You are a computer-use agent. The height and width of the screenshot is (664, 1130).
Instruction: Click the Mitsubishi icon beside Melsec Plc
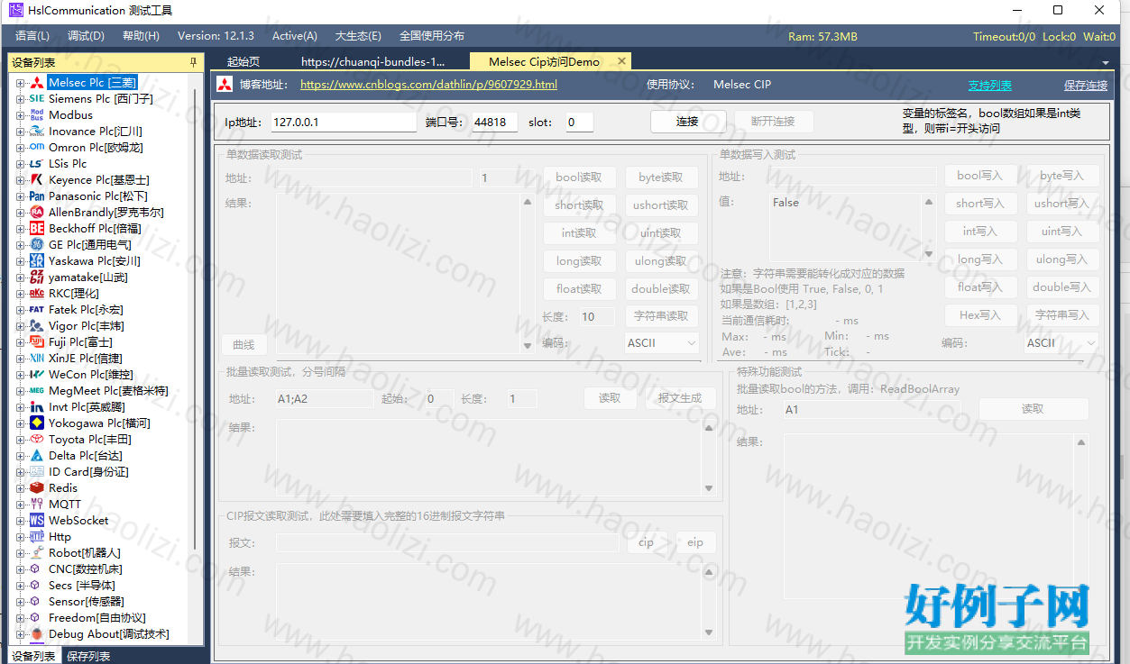(x=37, y=83)
